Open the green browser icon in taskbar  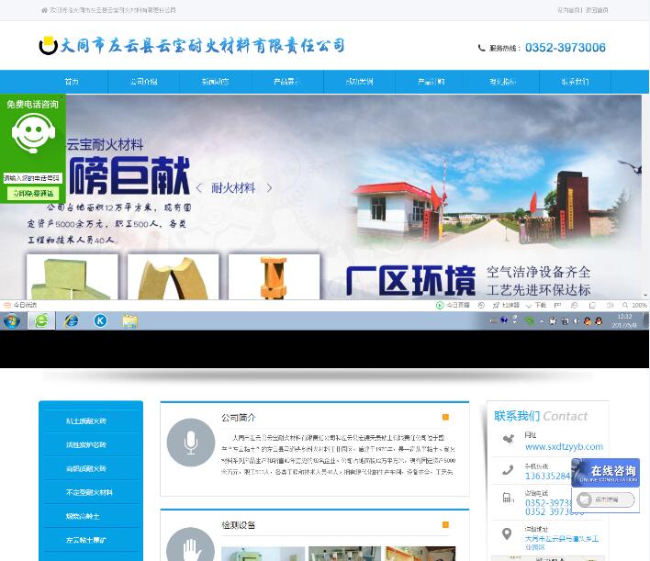tap(41, 320)
